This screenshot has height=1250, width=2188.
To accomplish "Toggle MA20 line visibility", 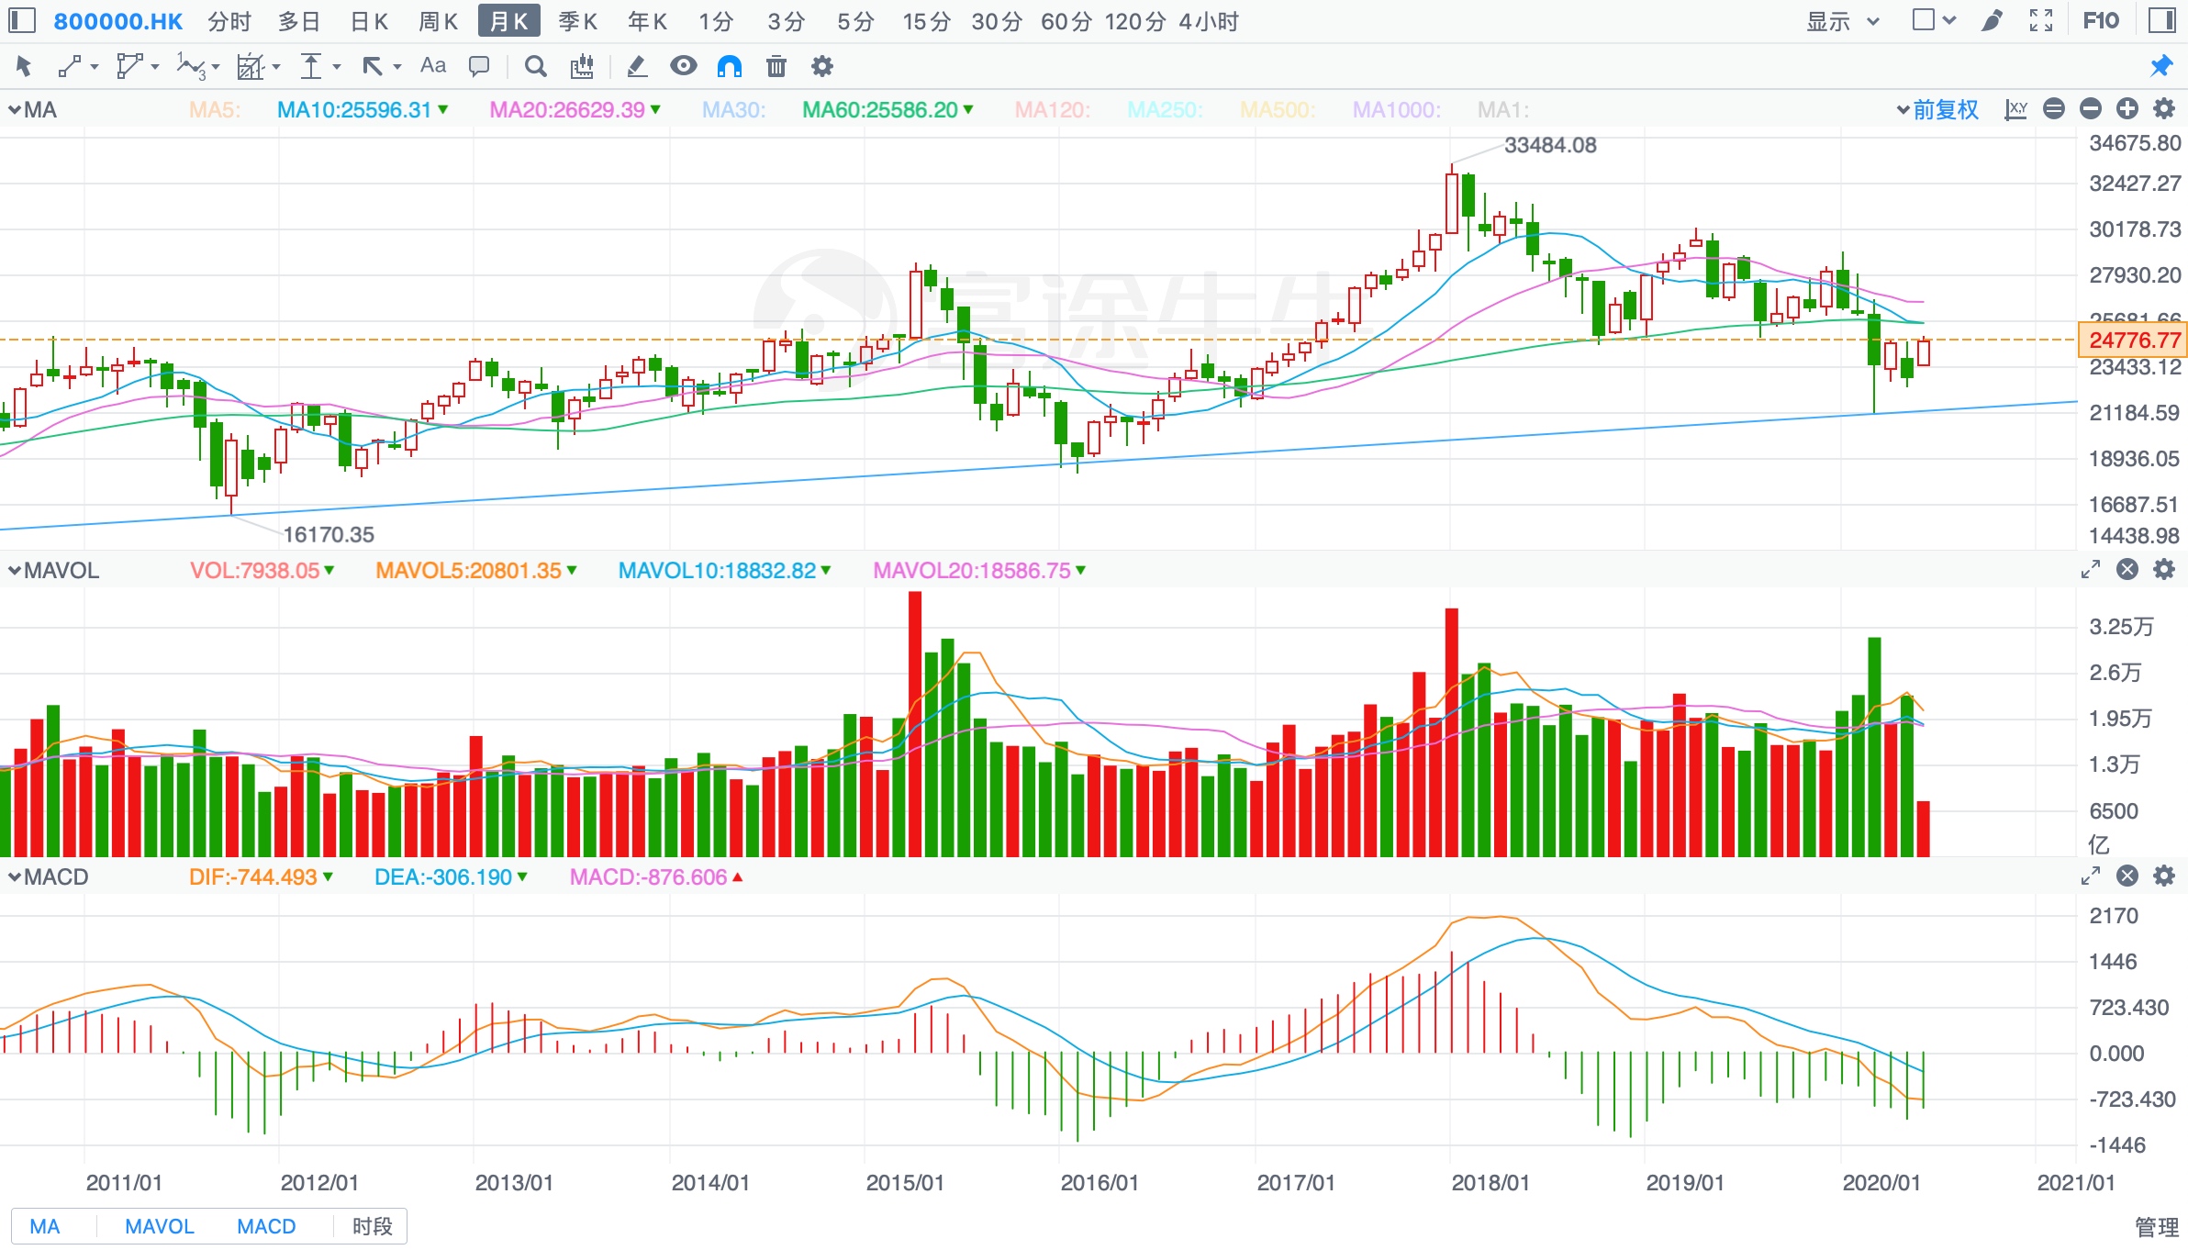I will (x=575, y=109).
